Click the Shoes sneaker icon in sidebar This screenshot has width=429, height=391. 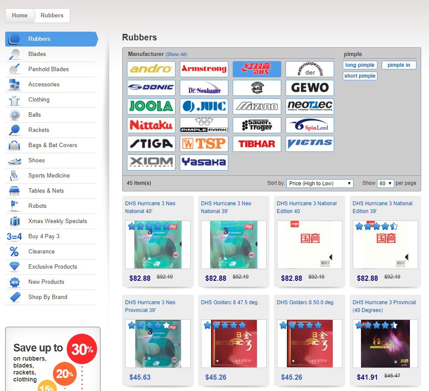pyautogui.click(x=14, y=161)
